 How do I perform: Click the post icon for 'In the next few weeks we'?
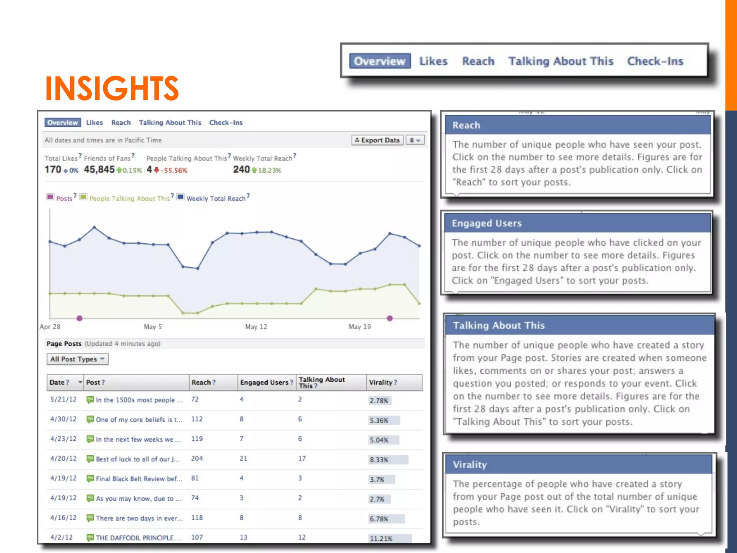(90, 439)
